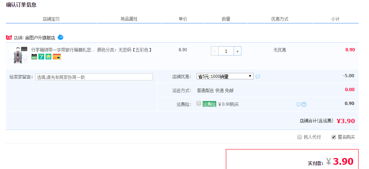Increase quantity with the plus button
Image resolution: width=369 pixels, height=169 pixels.
point(238,51)
